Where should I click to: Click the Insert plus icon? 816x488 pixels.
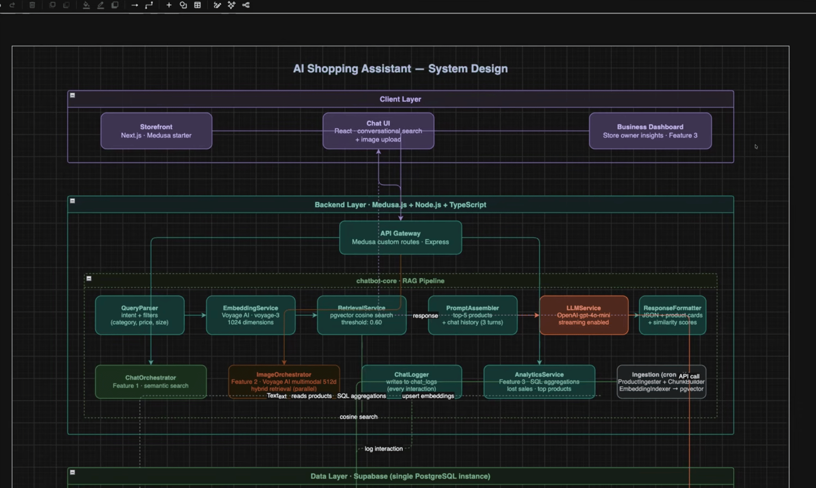[x=169, y=5]
